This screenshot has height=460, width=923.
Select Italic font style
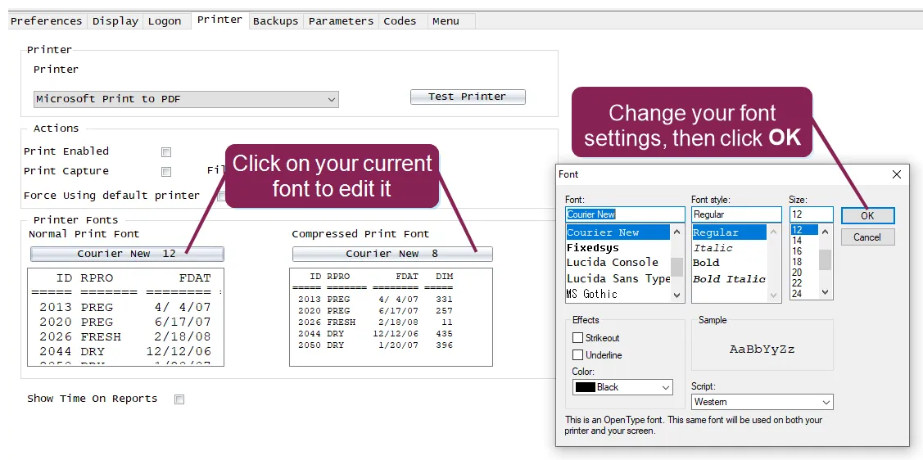(730, 248)
